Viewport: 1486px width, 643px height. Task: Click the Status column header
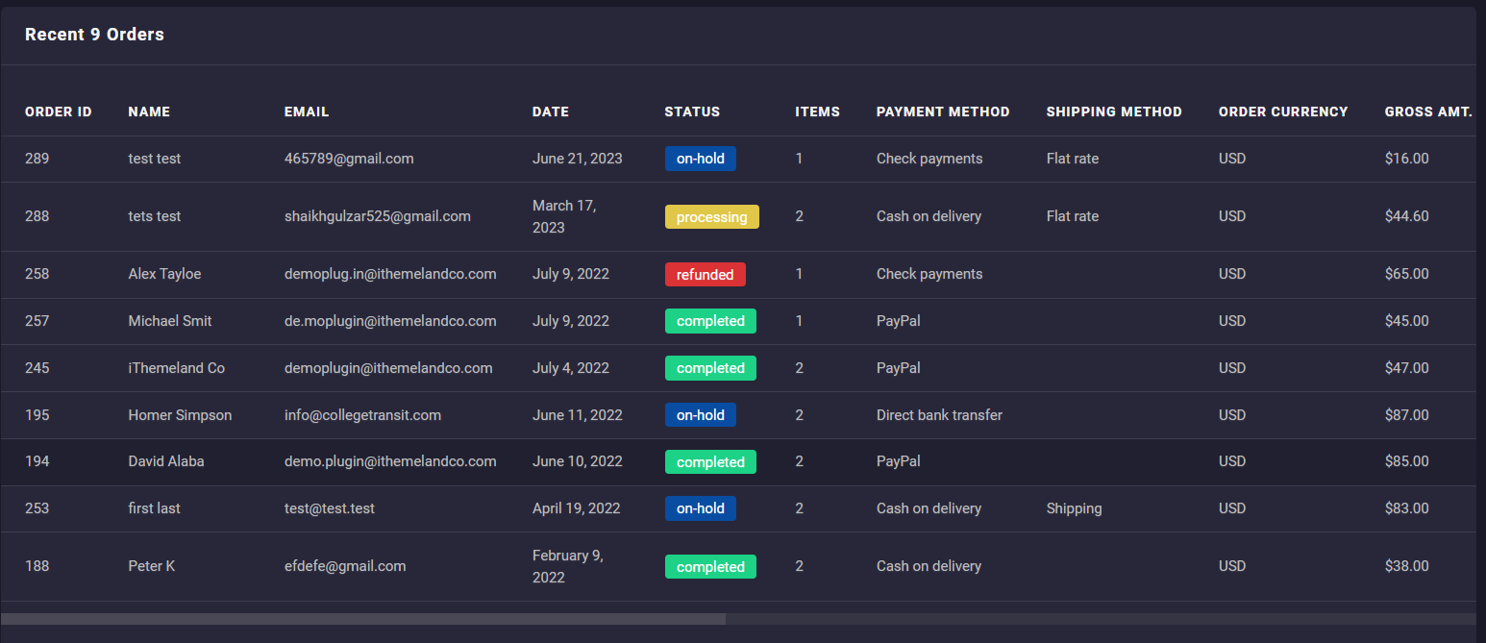coord(692,111)
